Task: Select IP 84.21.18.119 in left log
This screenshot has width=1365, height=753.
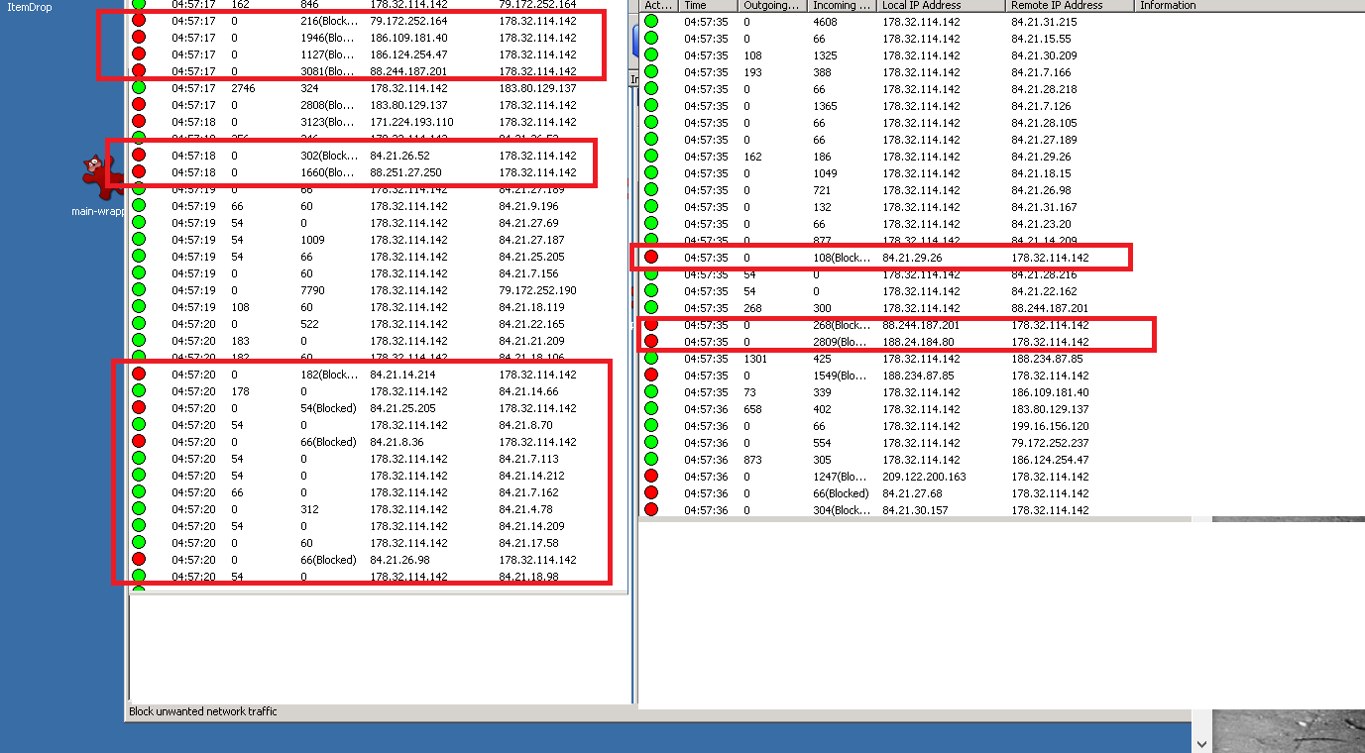Action: click(531, 307)
